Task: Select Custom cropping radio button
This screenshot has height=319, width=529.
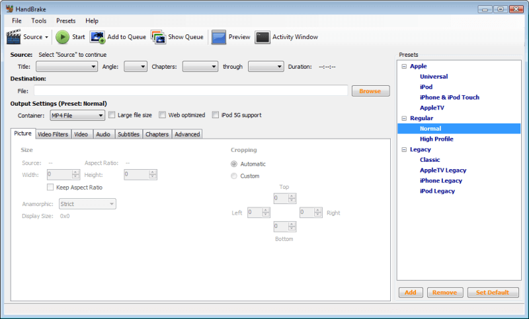Action: 234,176
